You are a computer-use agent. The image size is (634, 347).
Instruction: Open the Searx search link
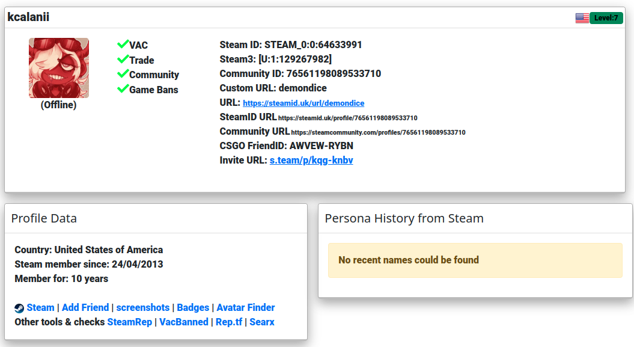261,322
